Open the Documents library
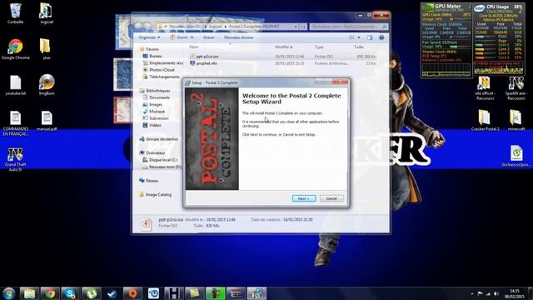Image resolution: width=533 pixels, height=300 pixels. 159,97
